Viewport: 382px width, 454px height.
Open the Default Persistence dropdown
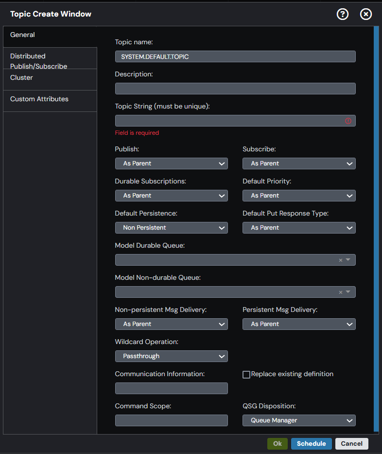pos(172,228)
